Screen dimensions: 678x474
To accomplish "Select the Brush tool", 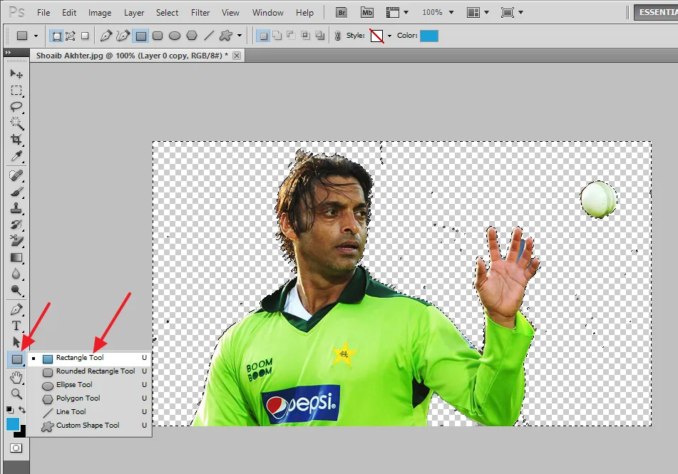I will click(x=16, y=192).
